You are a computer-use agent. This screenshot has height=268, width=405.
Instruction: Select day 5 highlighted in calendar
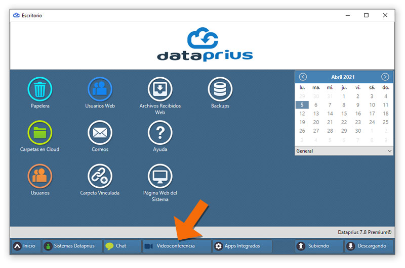click(x=302, y=105)
